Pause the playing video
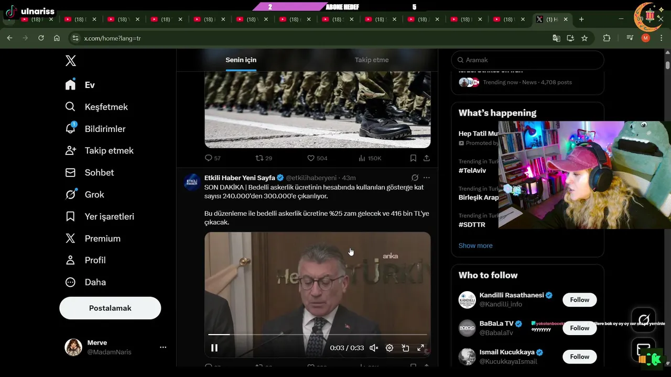The image size is (671, 377). [214, 348]
